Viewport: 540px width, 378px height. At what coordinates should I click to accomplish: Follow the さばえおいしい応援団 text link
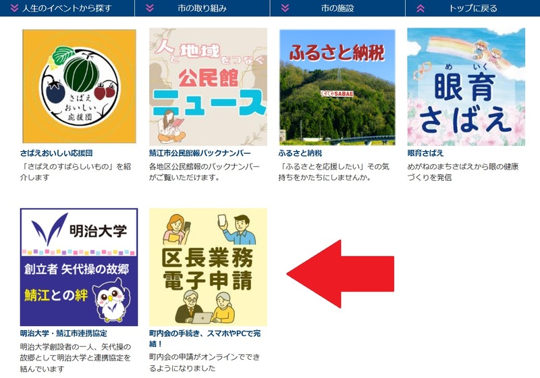(56, 153)
